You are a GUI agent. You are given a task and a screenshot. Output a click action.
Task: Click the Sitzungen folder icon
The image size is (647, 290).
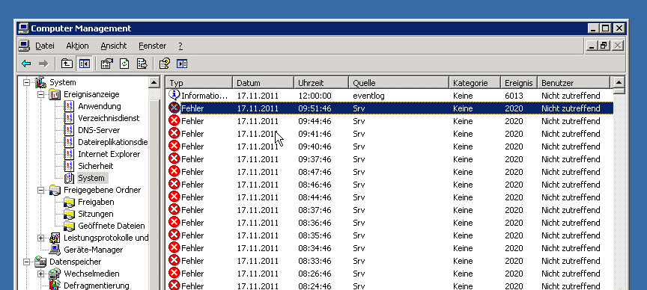69,215
